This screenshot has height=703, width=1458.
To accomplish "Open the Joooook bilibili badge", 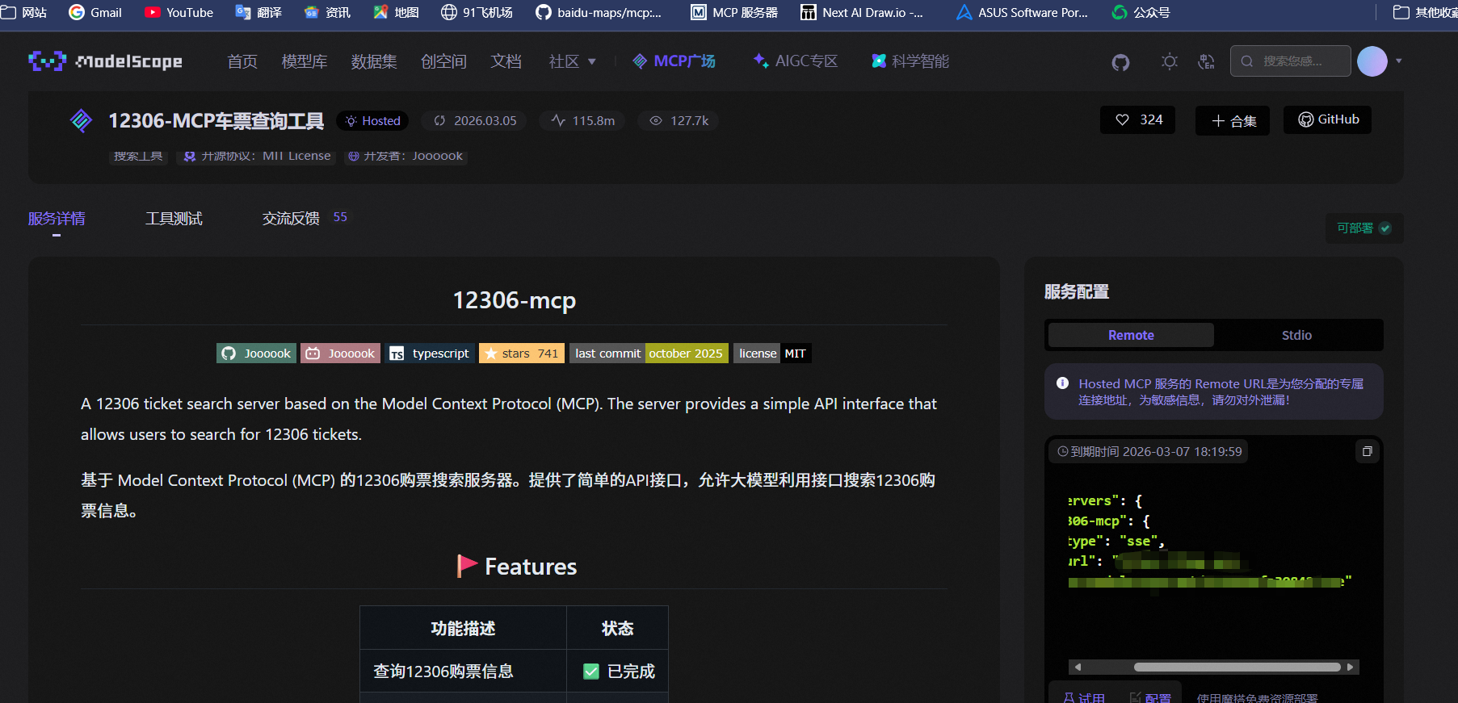I will (x=340, y=354).
